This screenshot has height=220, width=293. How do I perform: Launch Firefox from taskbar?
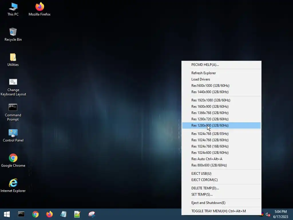49,214
